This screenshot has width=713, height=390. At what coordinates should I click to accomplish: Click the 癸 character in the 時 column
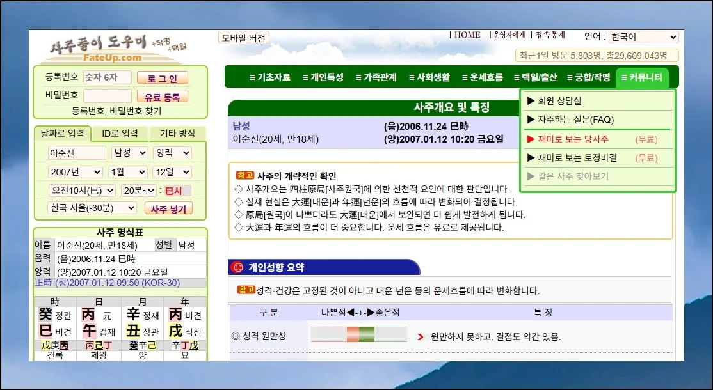tap(45, 315)
